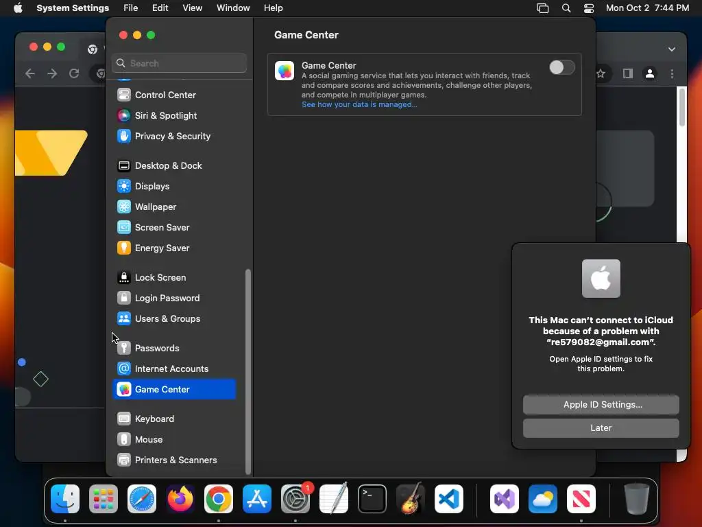Screen dimensions: 702x527
Task: Open Terminal from the Dock
Action: tap(372, 499)
